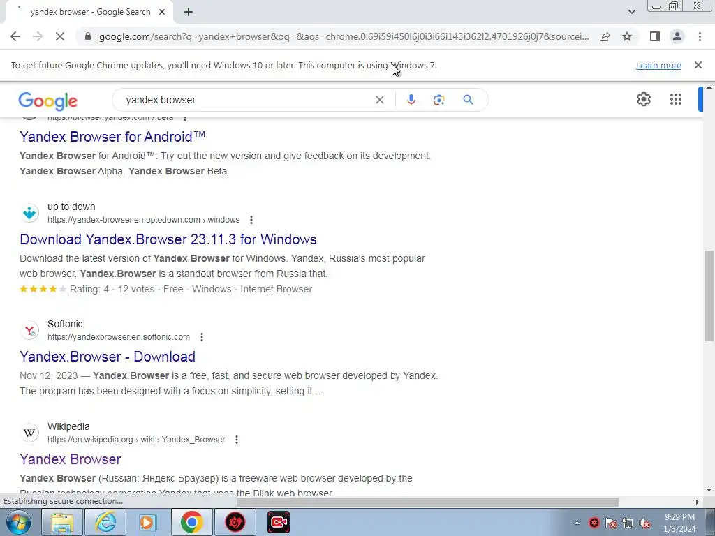The width and height of the screenshot is (715, 536).
Task: Show hidden system tray icons
Action: click(577, 523)
